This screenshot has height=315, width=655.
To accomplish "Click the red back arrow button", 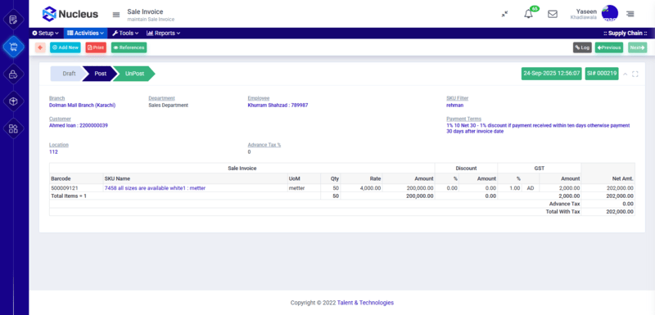I will click(40, 47).
